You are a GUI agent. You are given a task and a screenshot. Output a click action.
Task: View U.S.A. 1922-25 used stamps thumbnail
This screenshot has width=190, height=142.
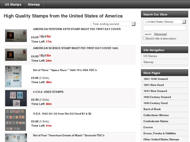click(15, 120)
